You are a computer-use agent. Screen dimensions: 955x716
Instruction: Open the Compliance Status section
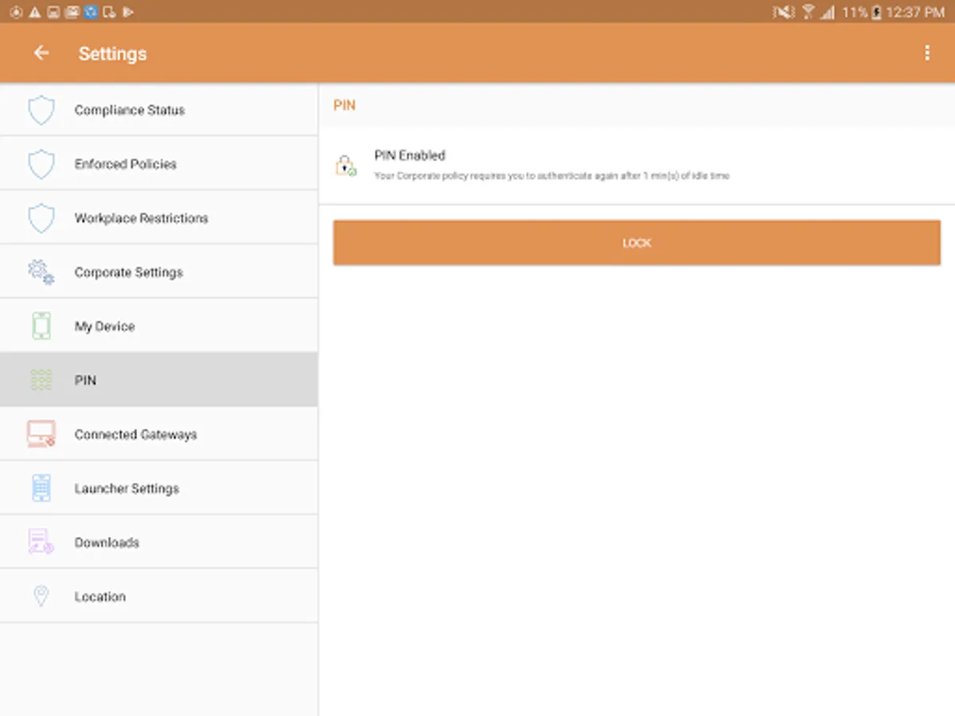coord(159,110)
